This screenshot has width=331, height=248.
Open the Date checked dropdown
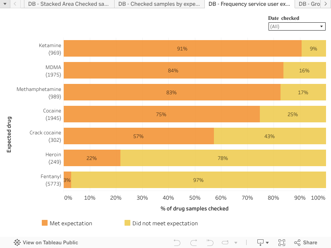pos(297,26)
